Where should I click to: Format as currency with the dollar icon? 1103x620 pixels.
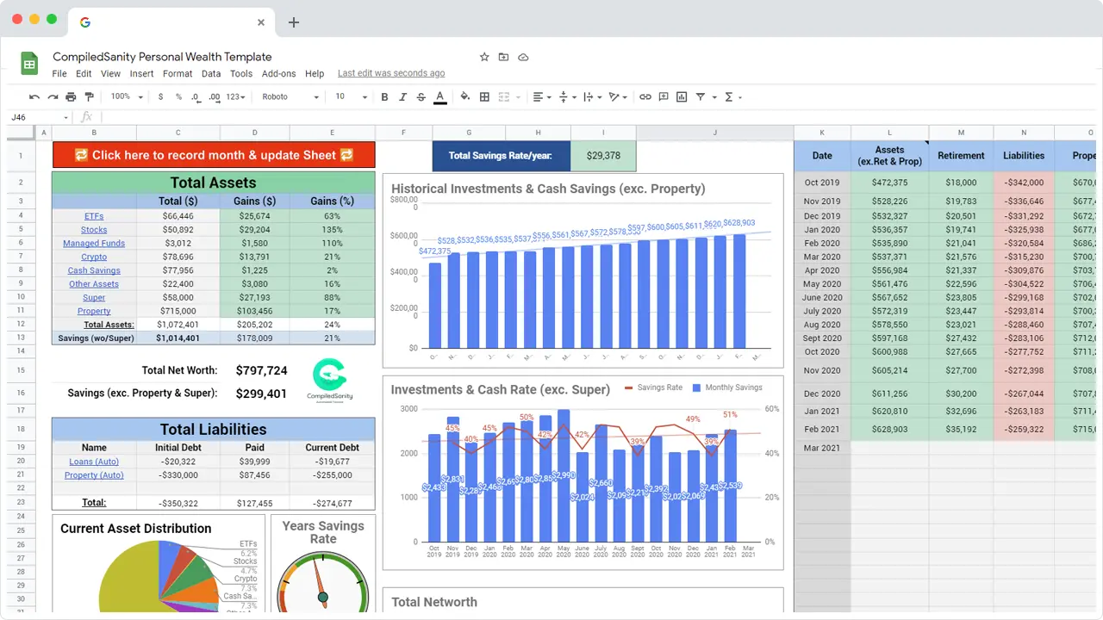tap(160, 97)
